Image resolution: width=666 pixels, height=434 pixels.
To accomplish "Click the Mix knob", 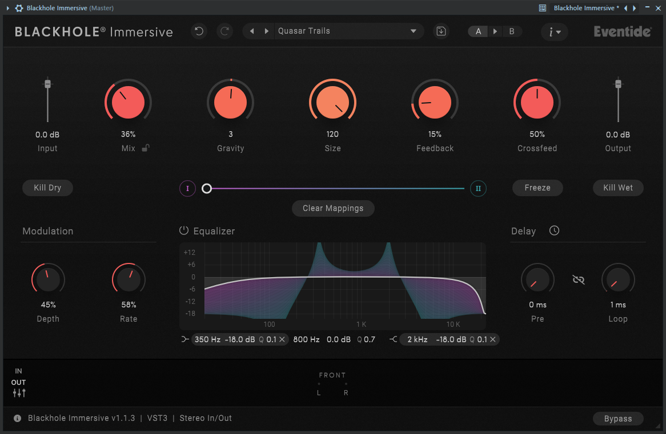I will click(x=128, y=102).
